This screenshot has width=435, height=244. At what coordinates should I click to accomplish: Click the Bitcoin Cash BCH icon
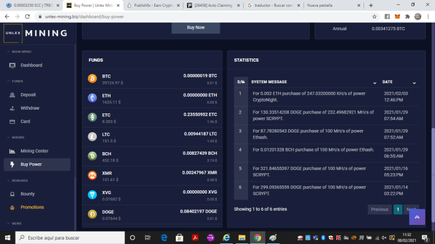click(93, 156)
